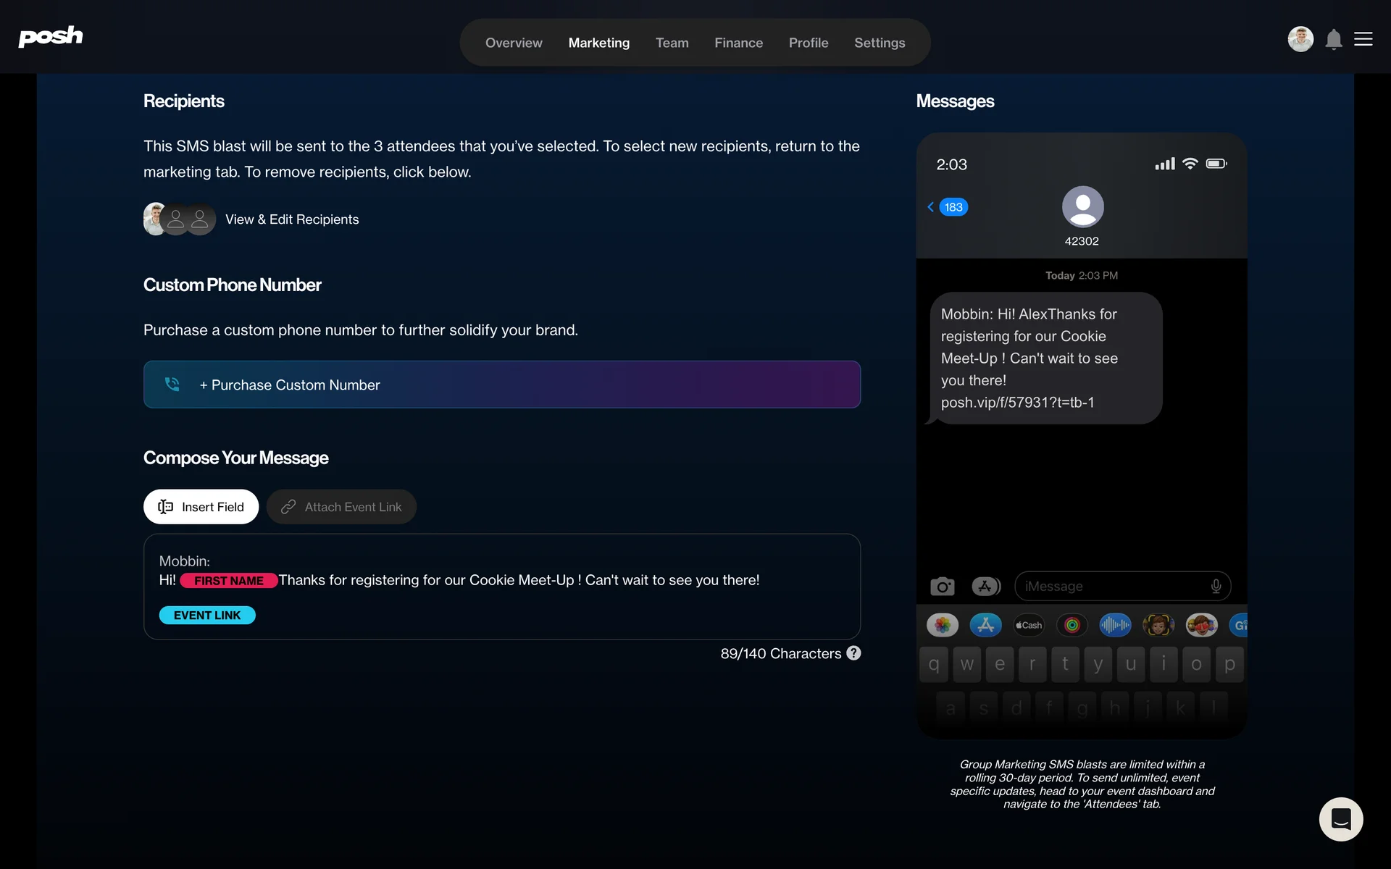The image size is (1391, 869).
Task: Go to the Settings tab
Action: [x=880, y=43]
